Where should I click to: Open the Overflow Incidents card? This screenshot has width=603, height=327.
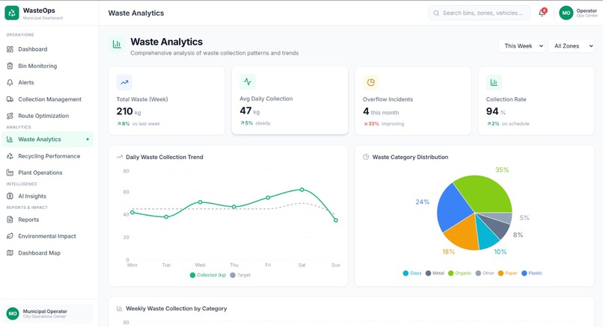[x=413, y=101]
